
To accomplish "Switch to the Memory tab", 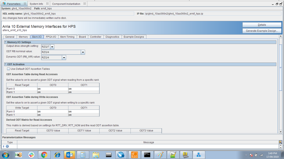I will click(x=23, y=37).
